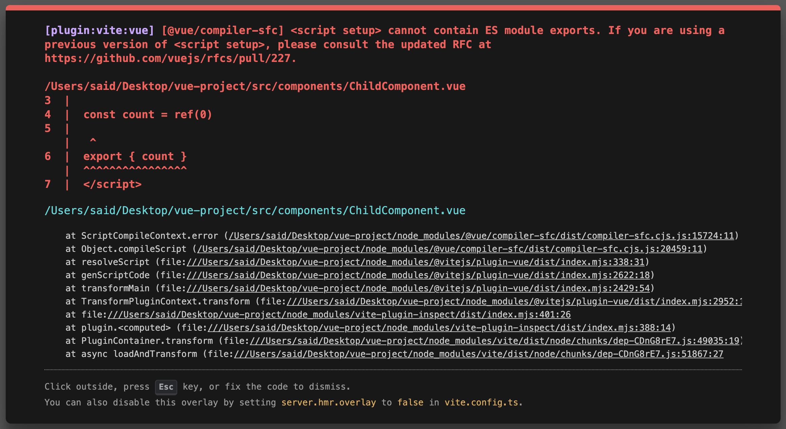Open transformMain index.mjs:2429:54 stack link
This screenshot has width=786, height=429.
[x=418, y=288]
